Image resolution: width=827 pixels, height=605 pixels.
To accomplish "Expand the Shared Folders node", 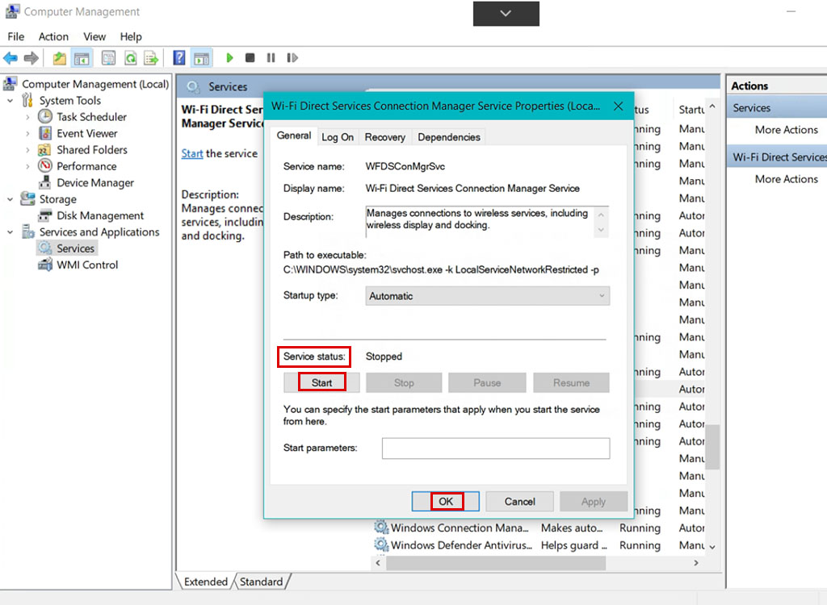I will [x=28, y=150].
